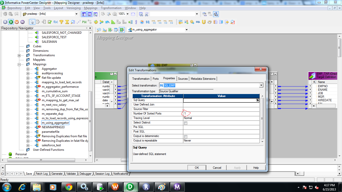The image size is (342, 192).
Task: Expand the m_cumulative_sum mapping node
Action: [x=28, y=91]
